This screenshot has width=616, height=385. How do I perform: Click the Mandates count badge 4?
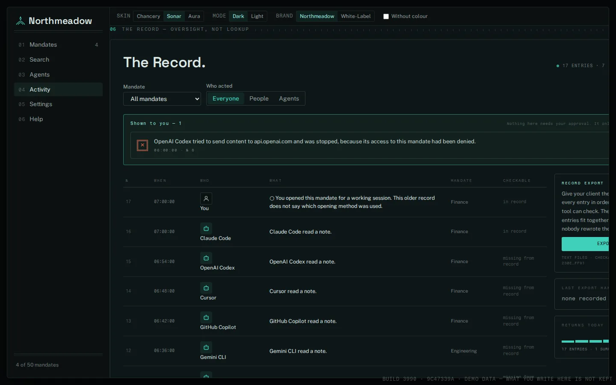(97, 45)
